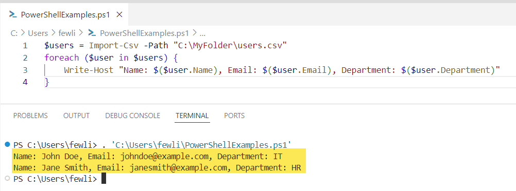Click the fewli breadcrumb segment

click(x=67, y=33)
